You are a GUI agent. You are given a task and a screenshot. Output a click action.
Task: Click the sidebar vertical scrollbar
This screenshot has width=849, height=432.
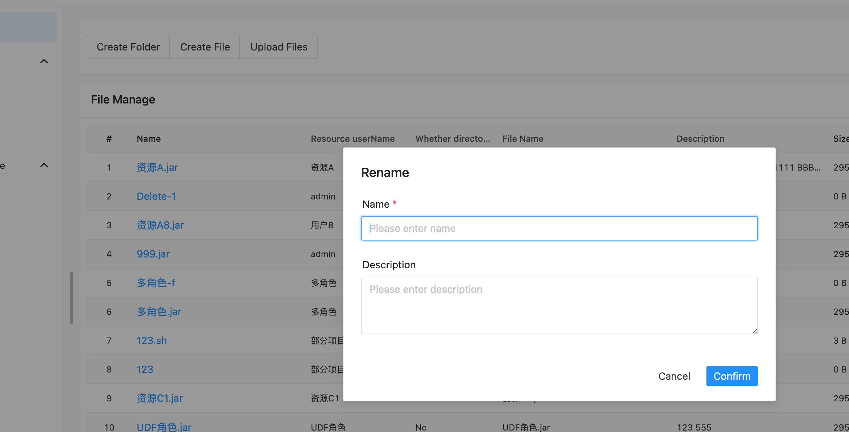[71, 297]
